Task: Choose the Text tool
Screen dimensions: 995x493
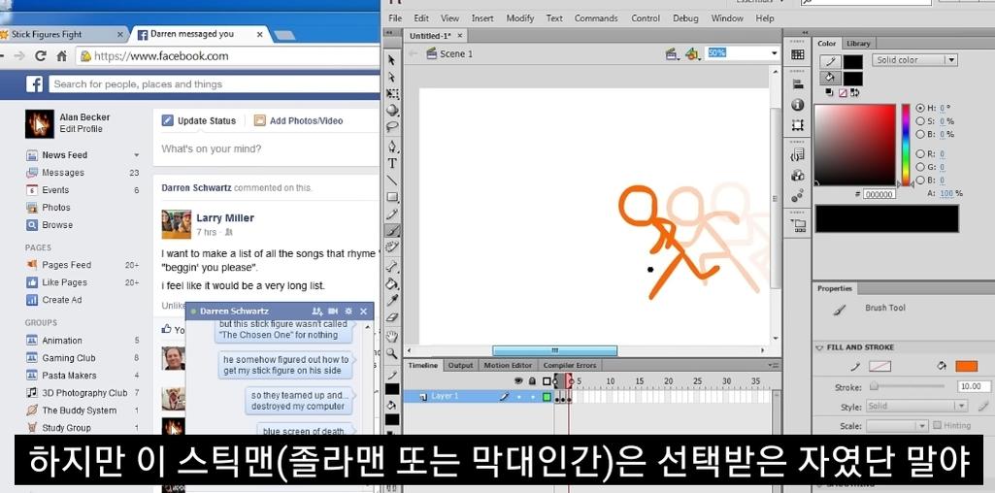Action: pos(392,164)
